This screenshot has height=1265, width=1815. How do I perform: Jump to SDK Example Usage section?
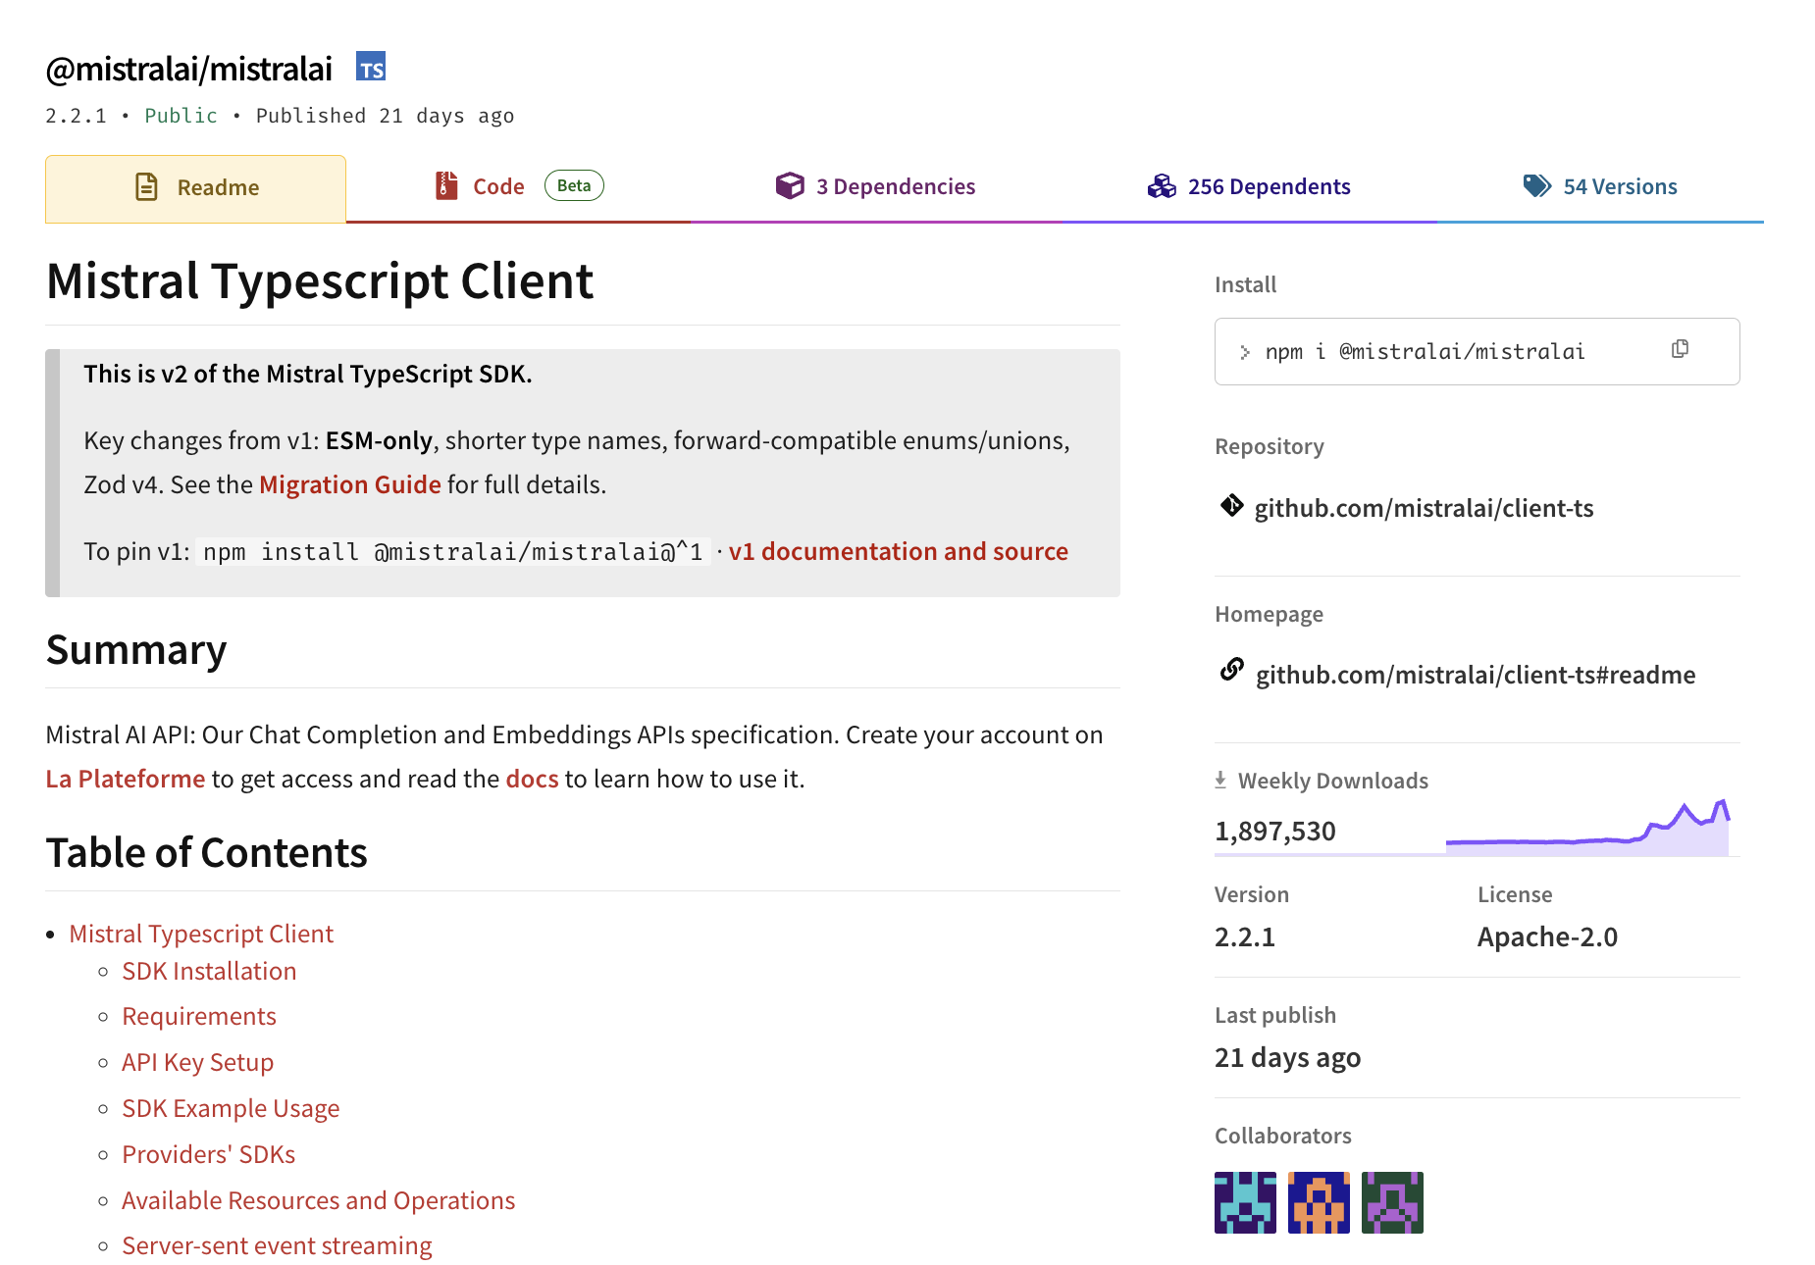click(231, 1108)
